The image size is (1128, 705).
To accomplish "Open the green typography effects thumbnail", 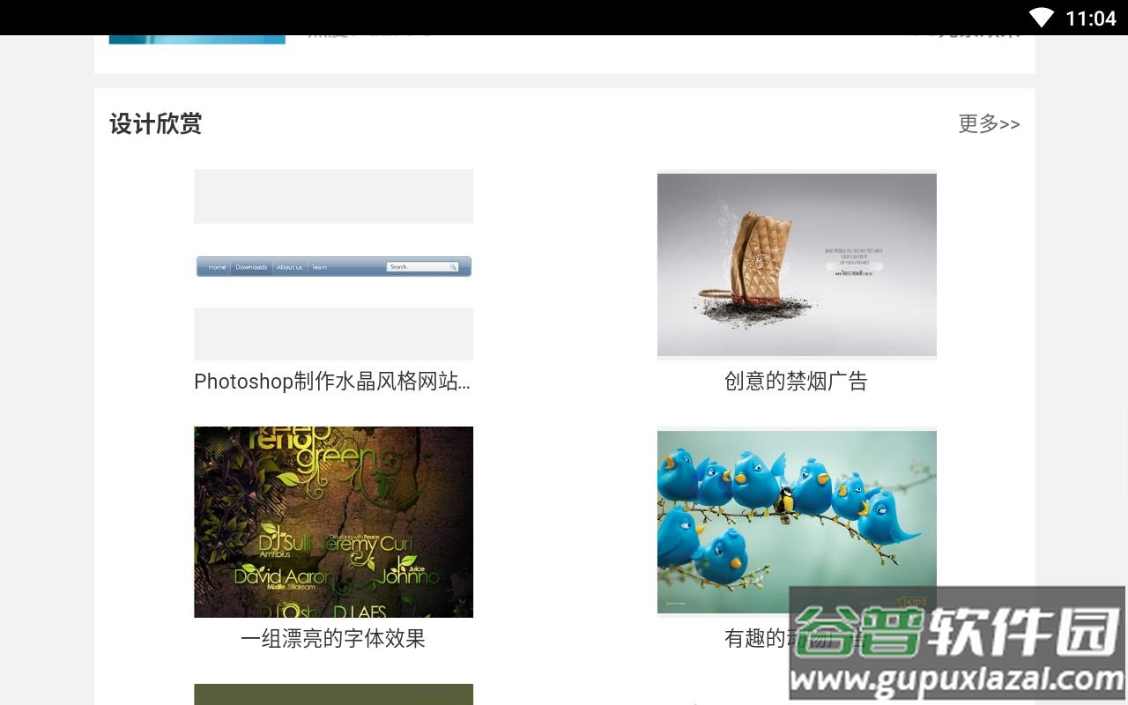I will (333, 522).
